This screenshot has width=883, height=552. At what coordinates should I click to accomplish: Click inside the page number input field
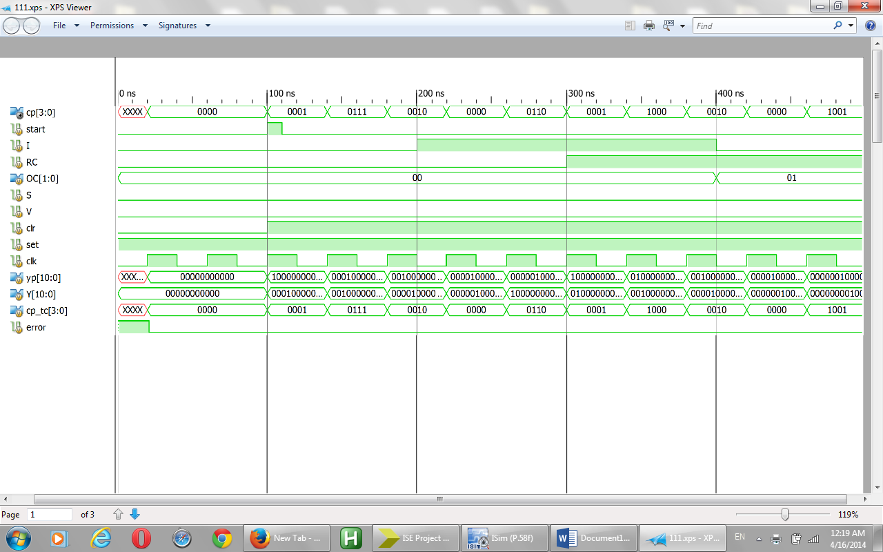click(48, 513)
